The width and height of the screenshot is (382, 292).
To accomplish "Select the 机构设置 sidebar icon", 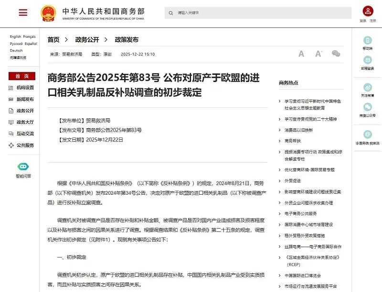I will pos(11,89).
